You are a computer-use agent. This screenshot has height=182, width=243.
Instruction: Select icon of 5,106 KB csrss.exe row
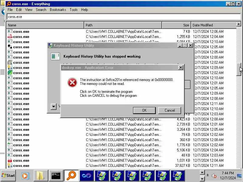click(10, 150)
